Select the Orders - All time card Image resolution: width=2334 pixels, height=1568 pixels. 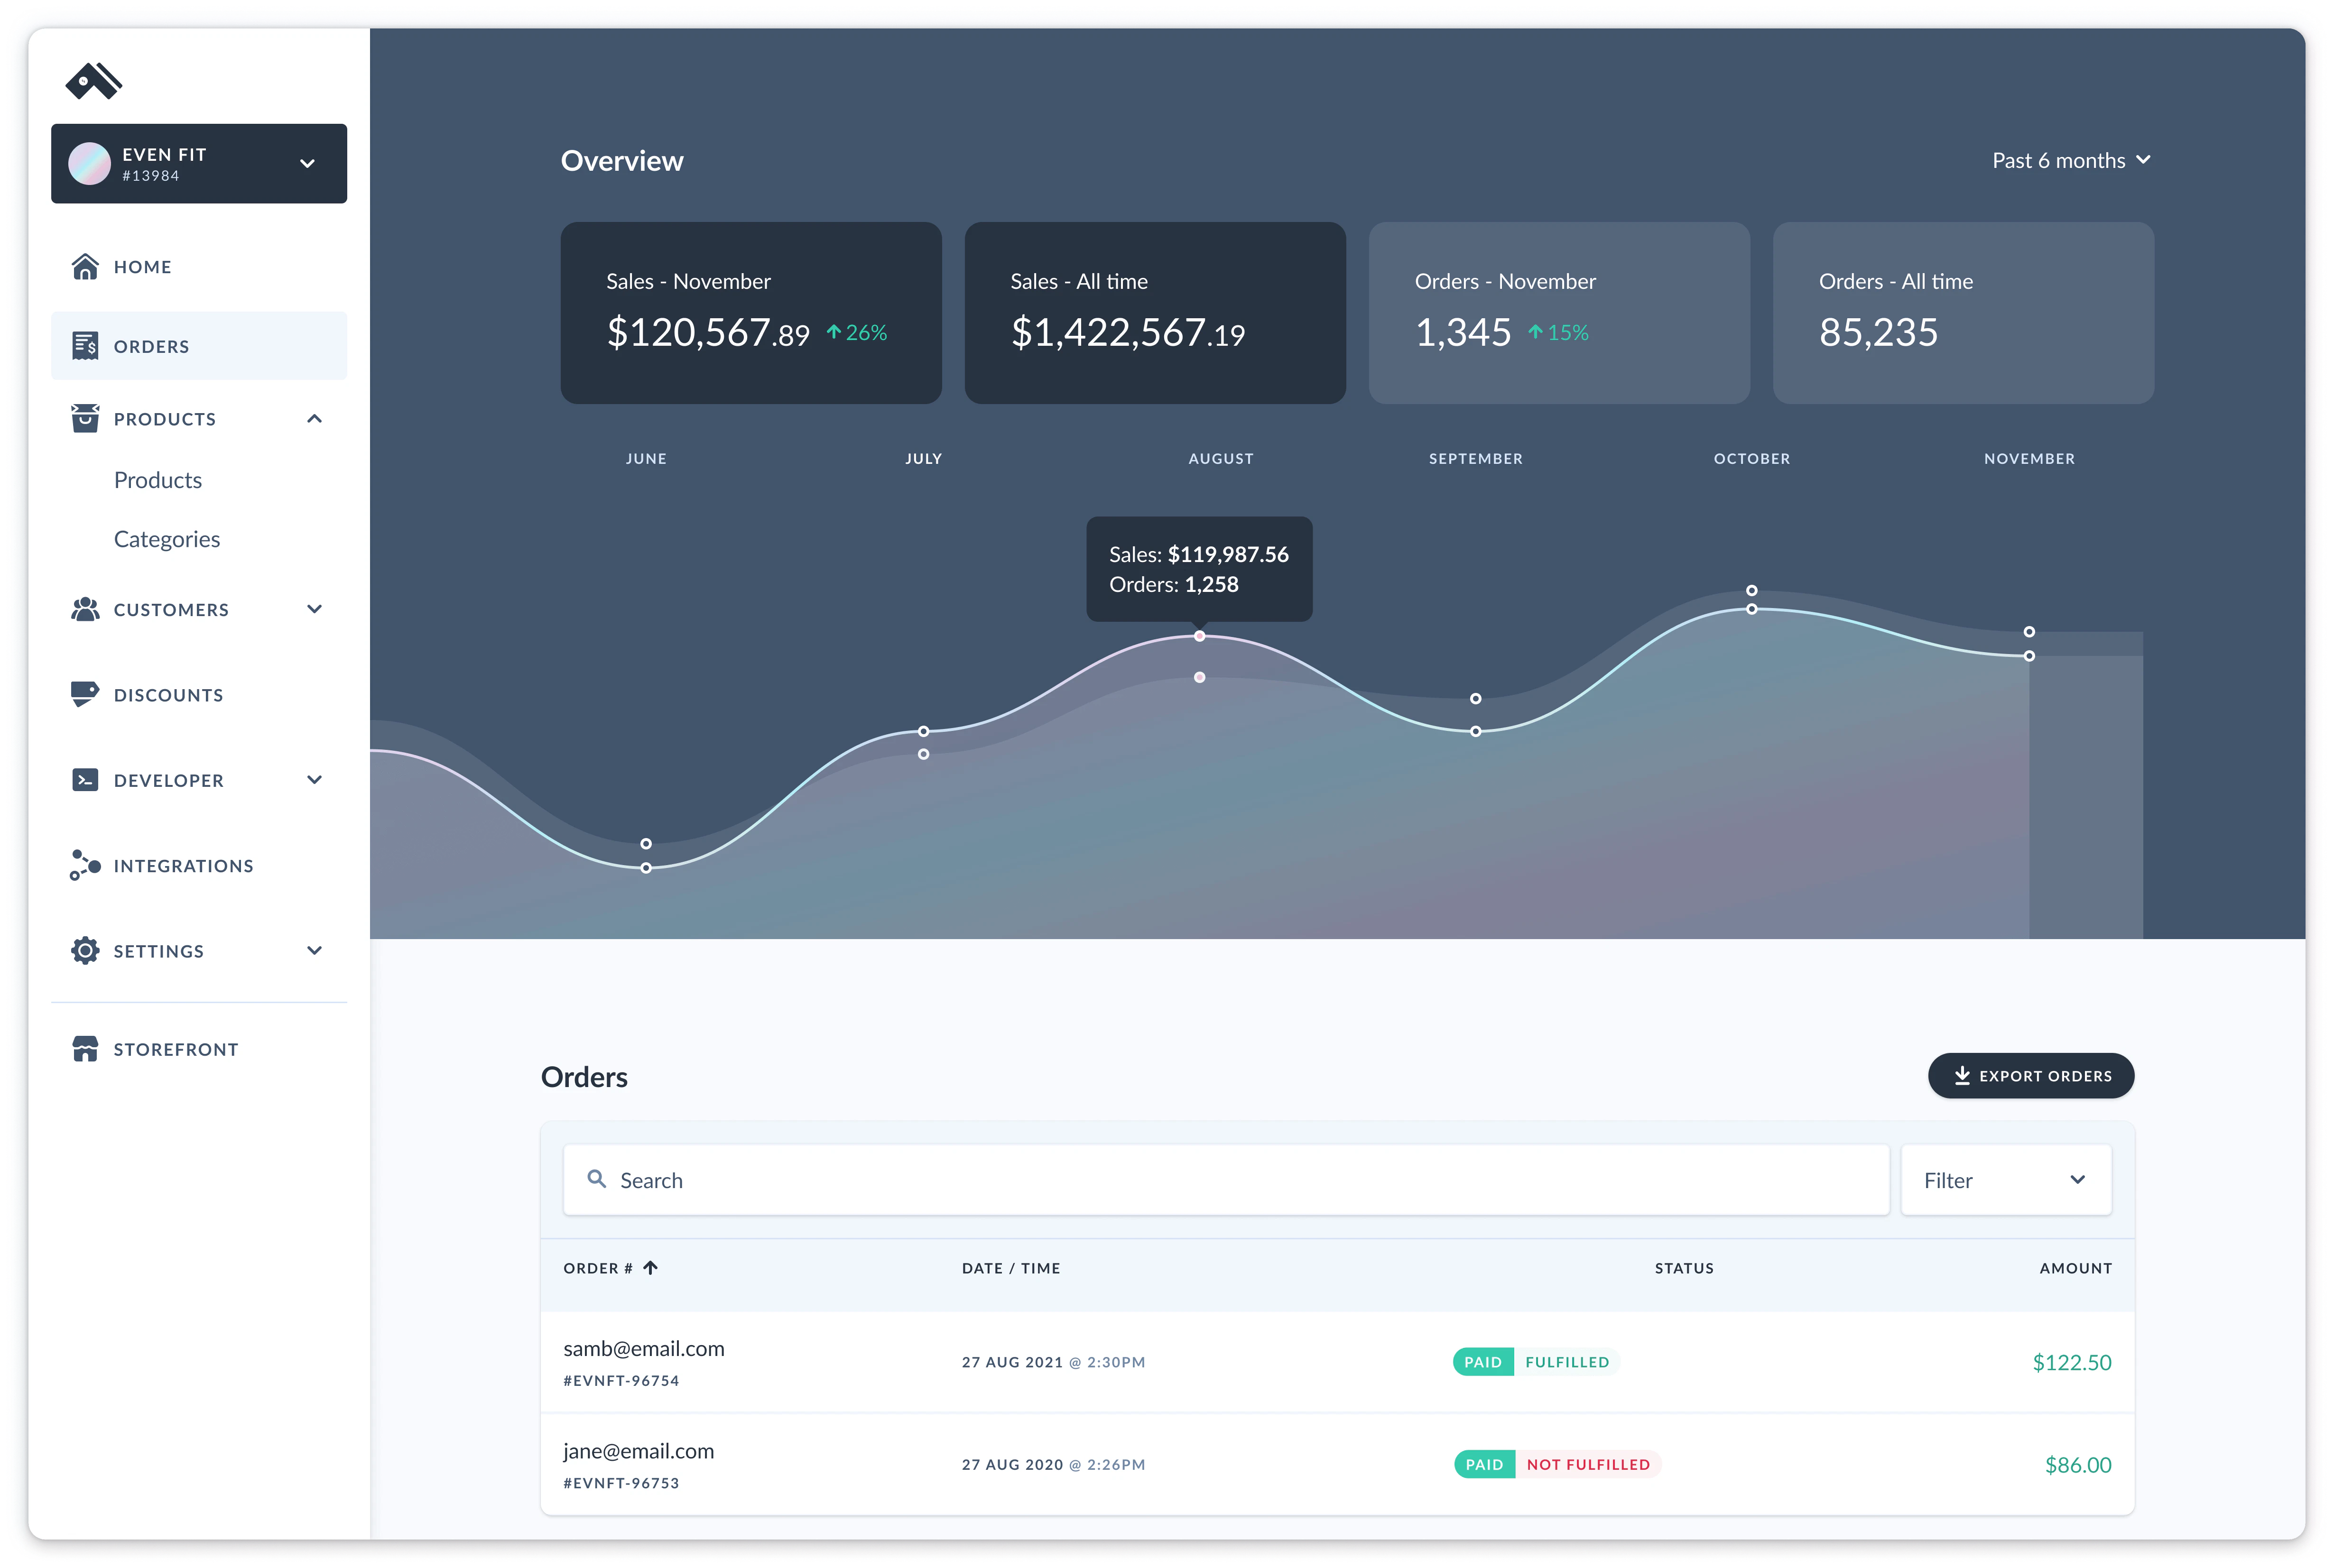point(1963,313)
